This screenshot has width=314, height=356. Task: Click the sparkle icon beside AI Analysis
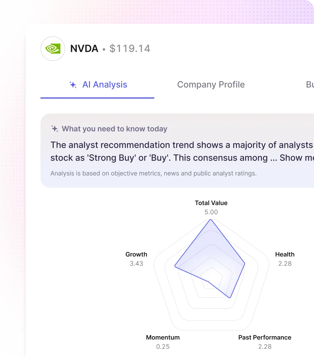click(x=73, y=85)
